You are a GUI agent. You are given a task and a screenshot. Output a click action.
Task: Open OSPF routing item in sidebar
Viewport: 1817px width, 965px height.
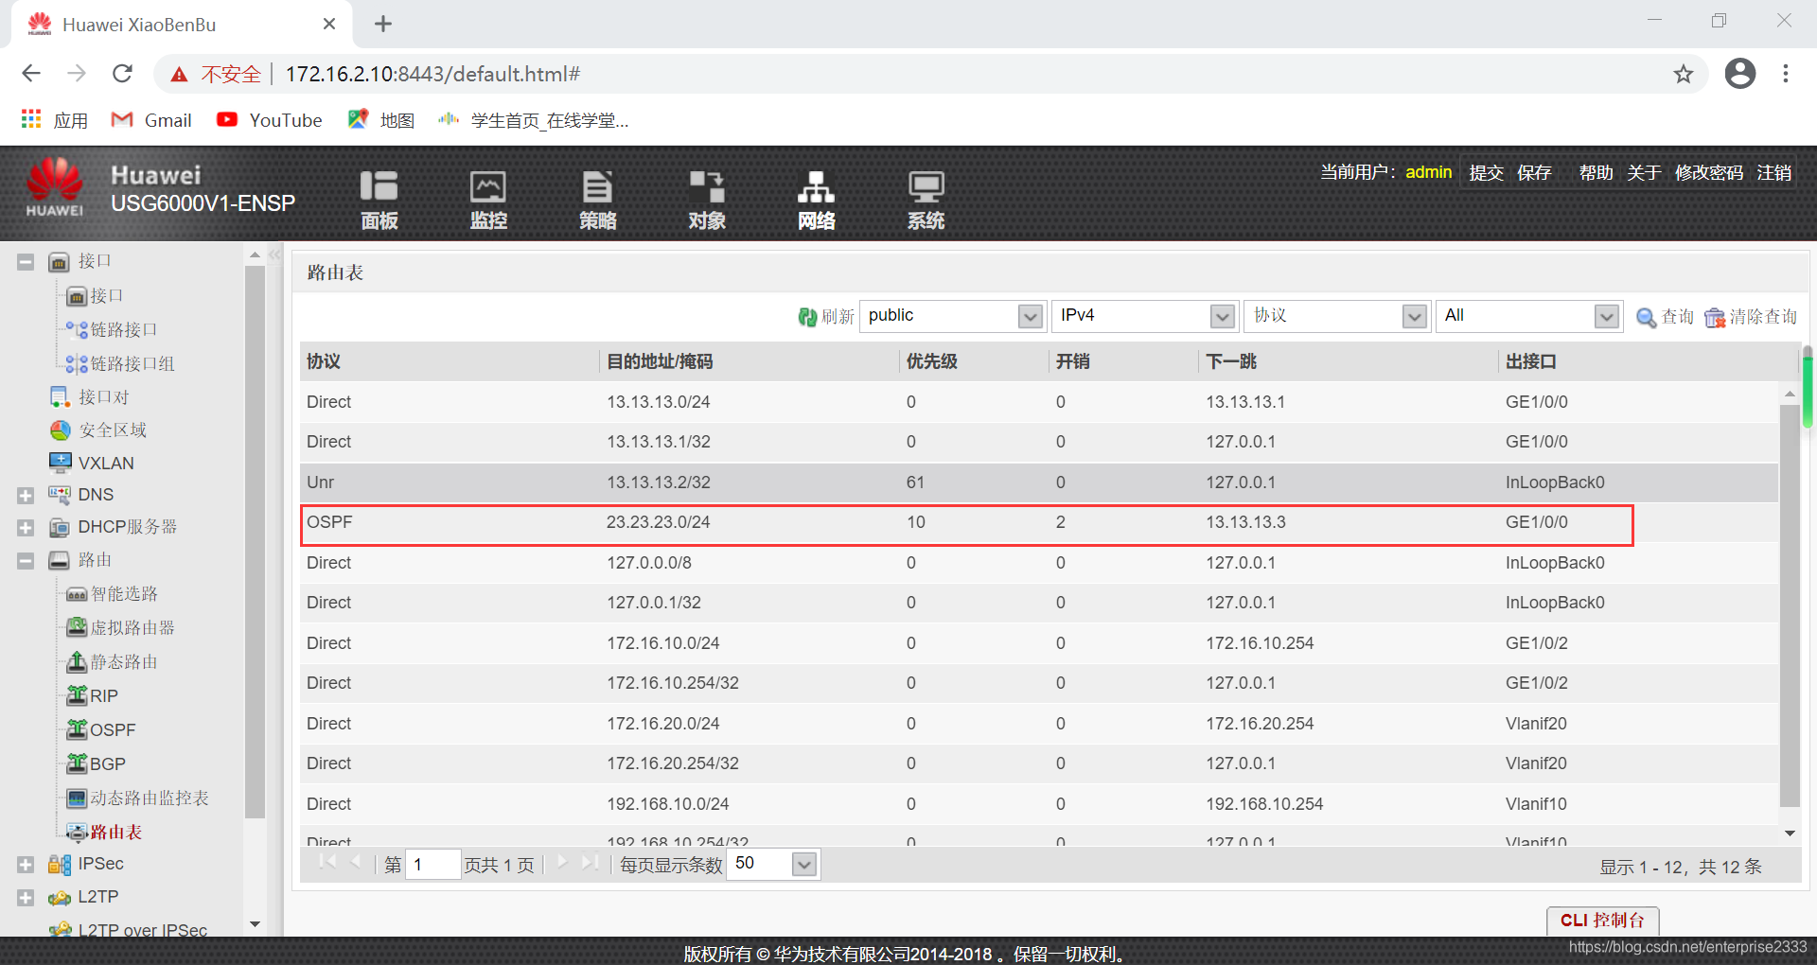pos(113,729)
